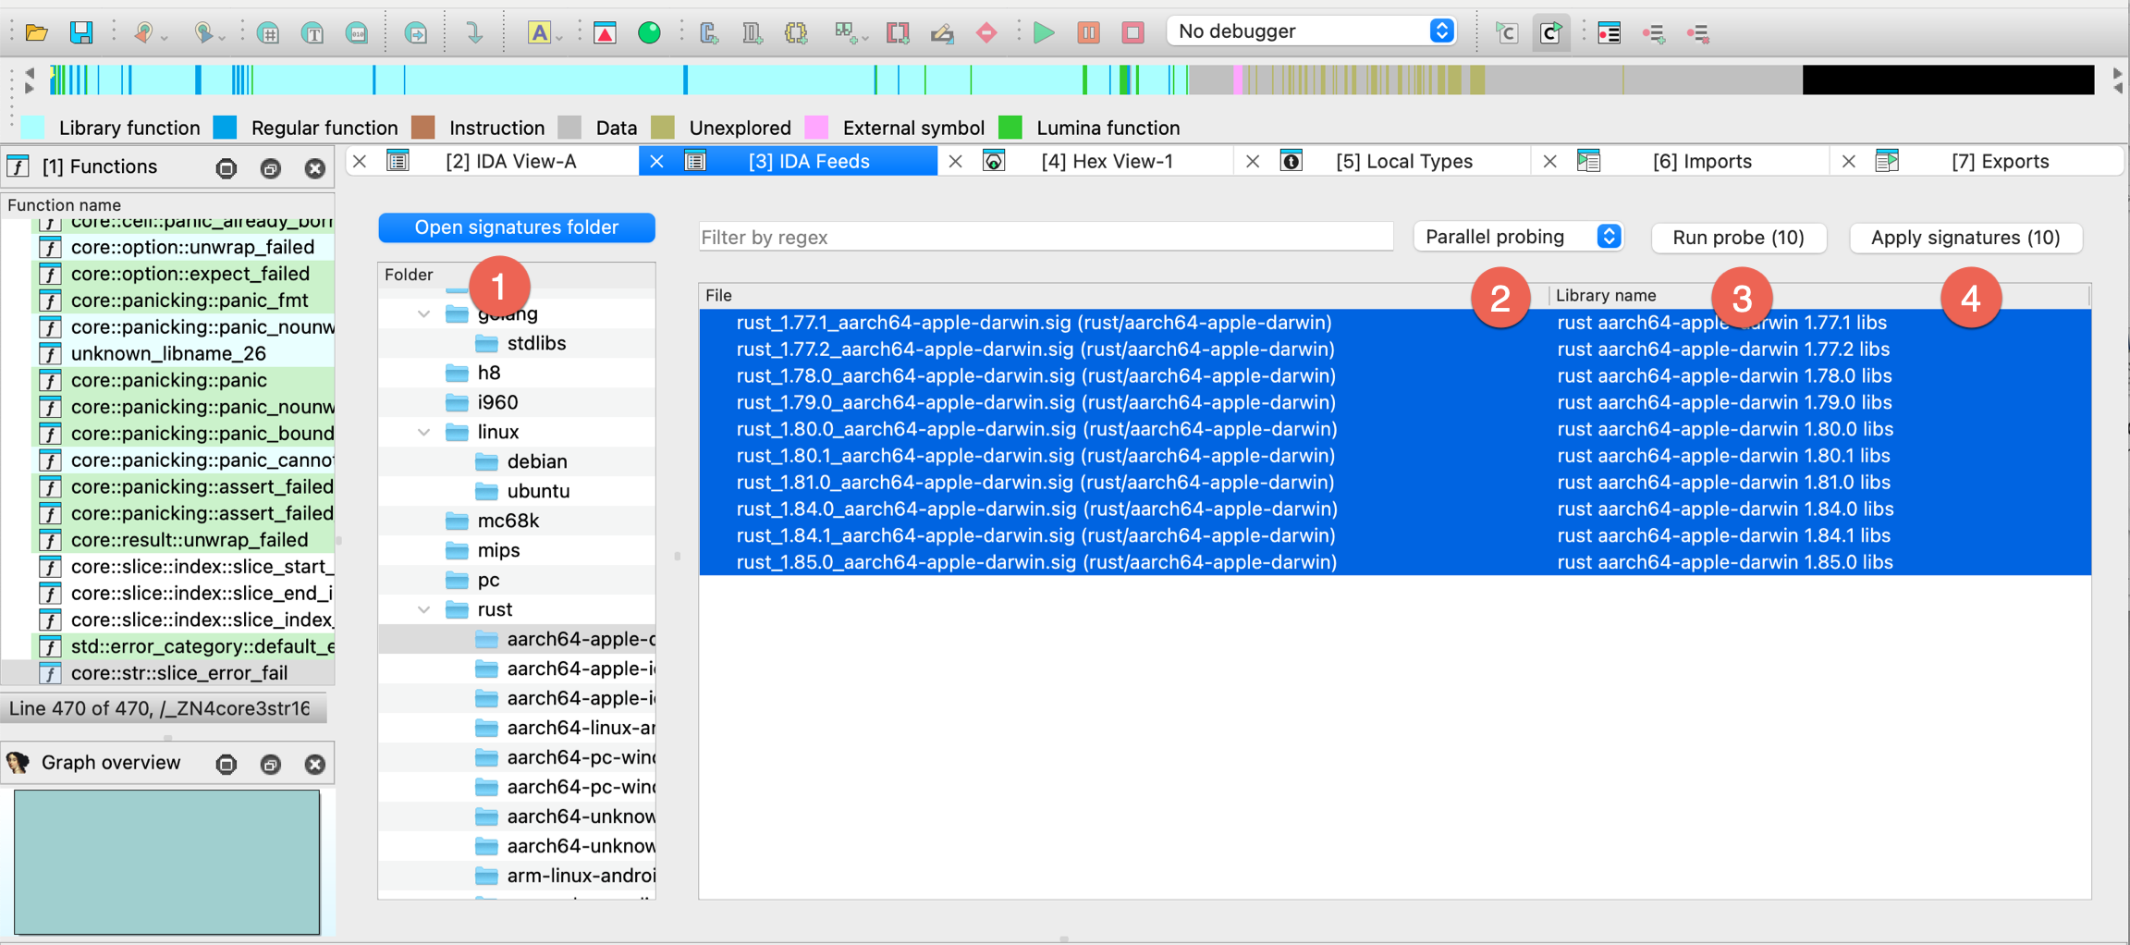Click the green circle toolbar icon
The image size is (2130, 945).
pos(649,34)
